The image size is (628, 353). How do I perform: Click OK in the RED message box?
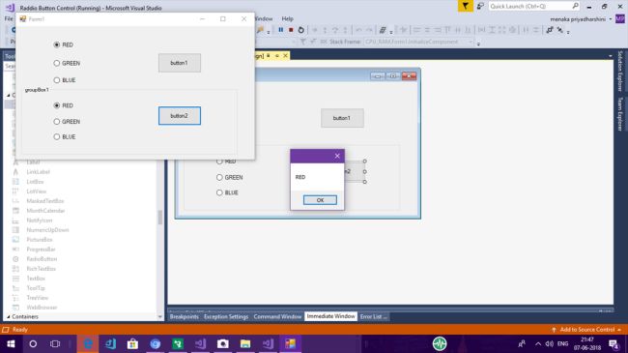(320, 200)
